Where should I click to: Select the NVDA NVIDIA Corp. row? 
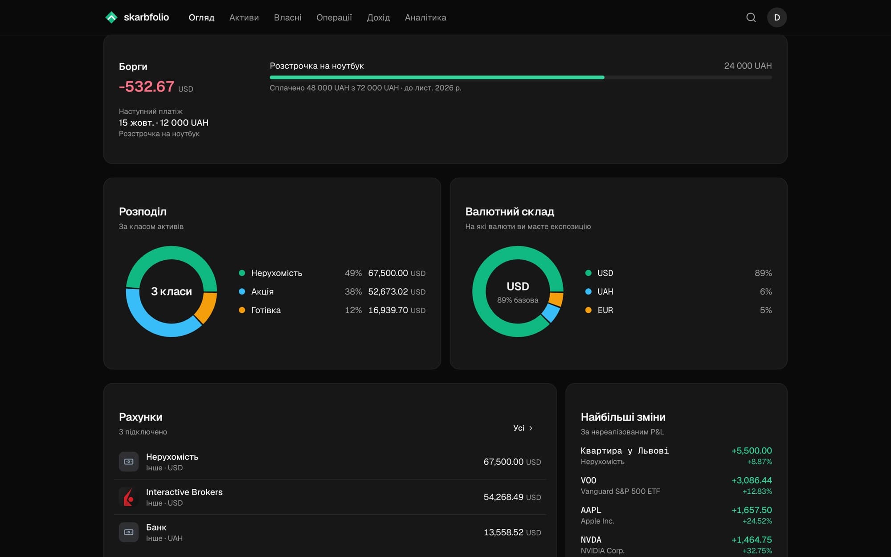(x=676, y=545)
